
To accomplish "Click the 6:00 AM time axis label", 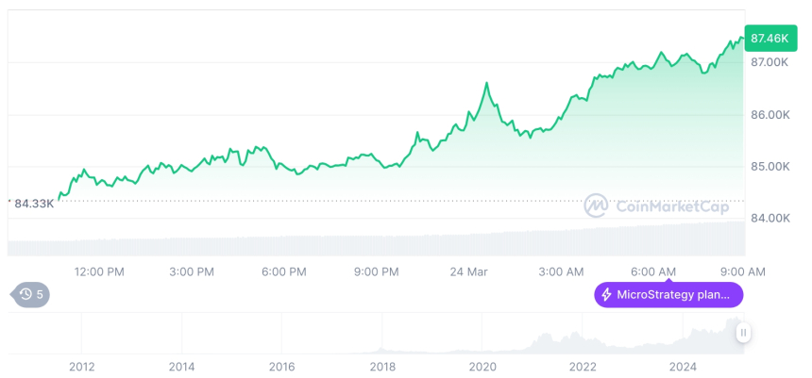I will click(x=653, y=271).
